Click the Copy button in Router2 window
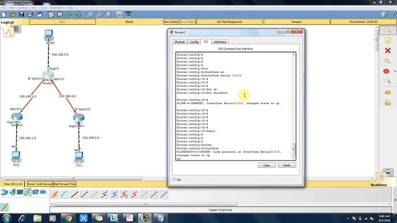This screenshot has width=397, height=223. point(267,165)
